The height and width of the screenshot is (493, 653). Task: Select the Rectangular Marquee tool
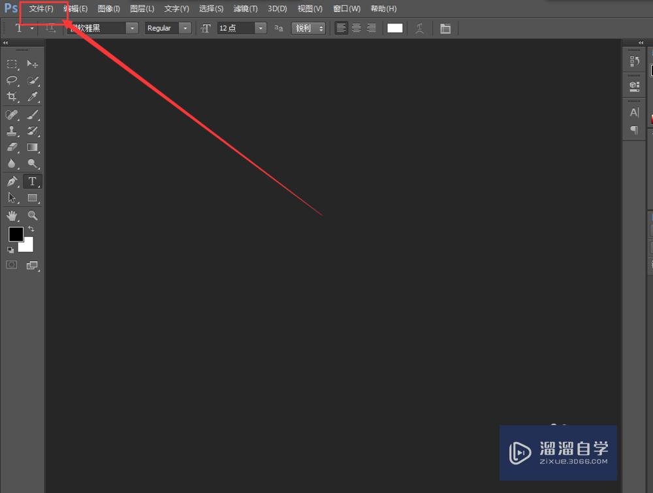12,64
